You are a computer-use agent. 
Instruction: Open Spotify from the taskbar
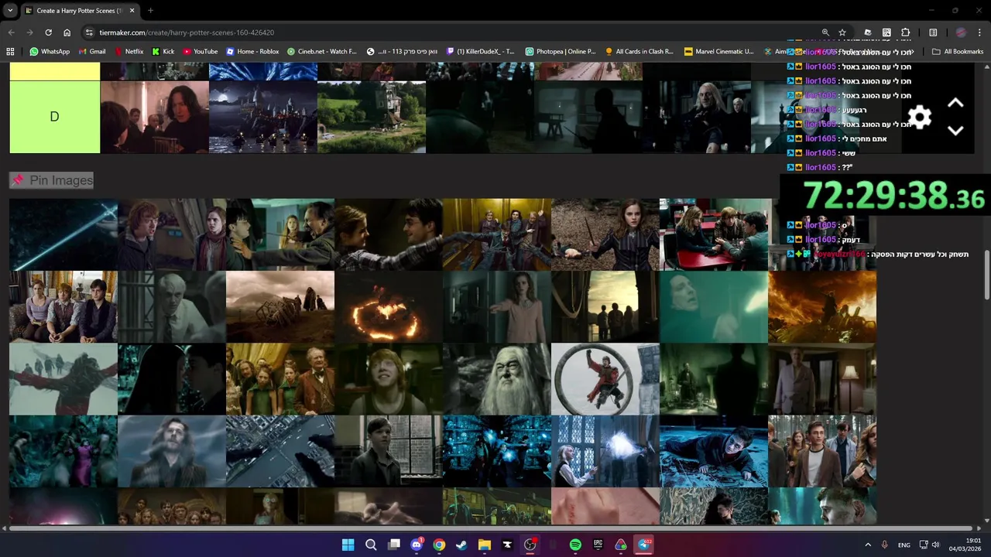coord(575,545)
